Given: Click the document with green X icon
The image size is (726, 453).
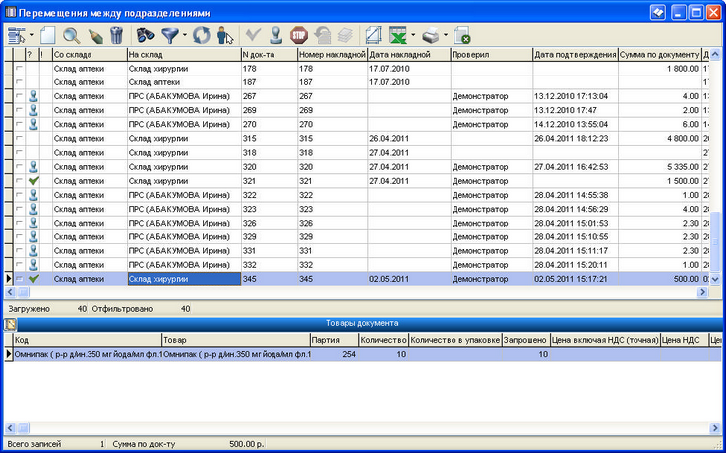Looking at the screenshot, I should tap(462, 35).
